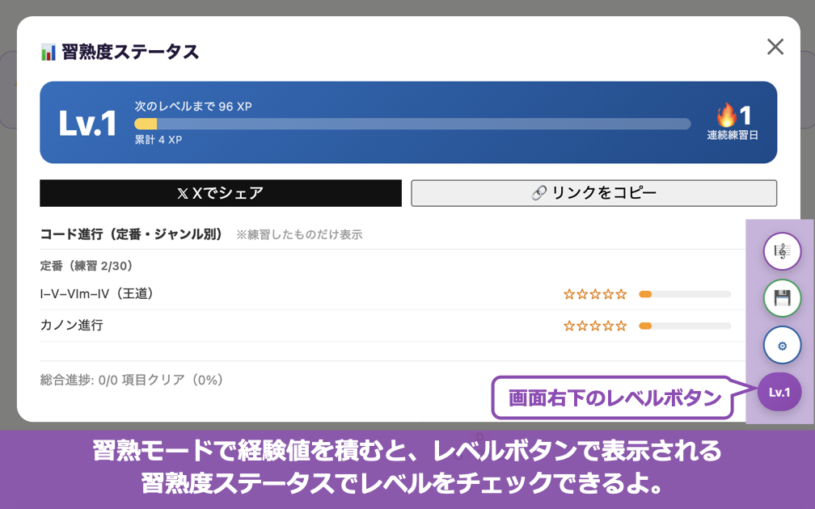815x509 pixels.
Task: Click the flame streak icon 連続練習日
Action: tap(726, 116)
